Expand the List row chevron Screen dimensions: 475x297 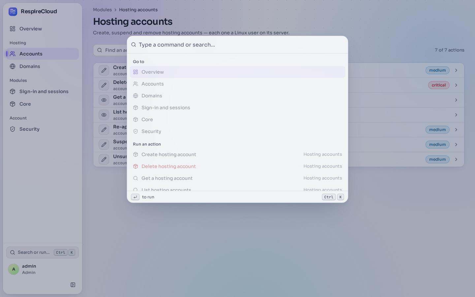coord(456,115)
